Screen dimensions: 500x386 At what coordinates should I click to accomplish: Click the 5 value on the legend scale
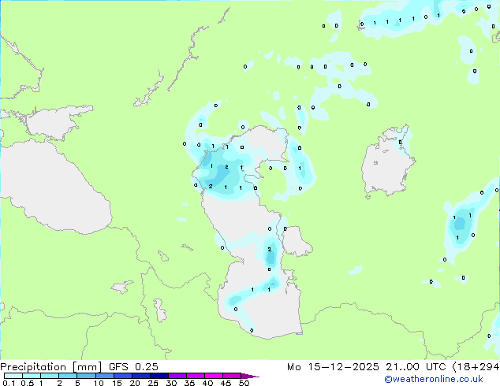(x=77, y=384)
